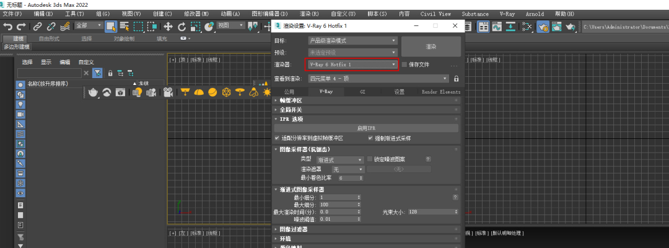Open the 渲染(R) menu
This screenshot has width=669, height=248.
[310, 14]
